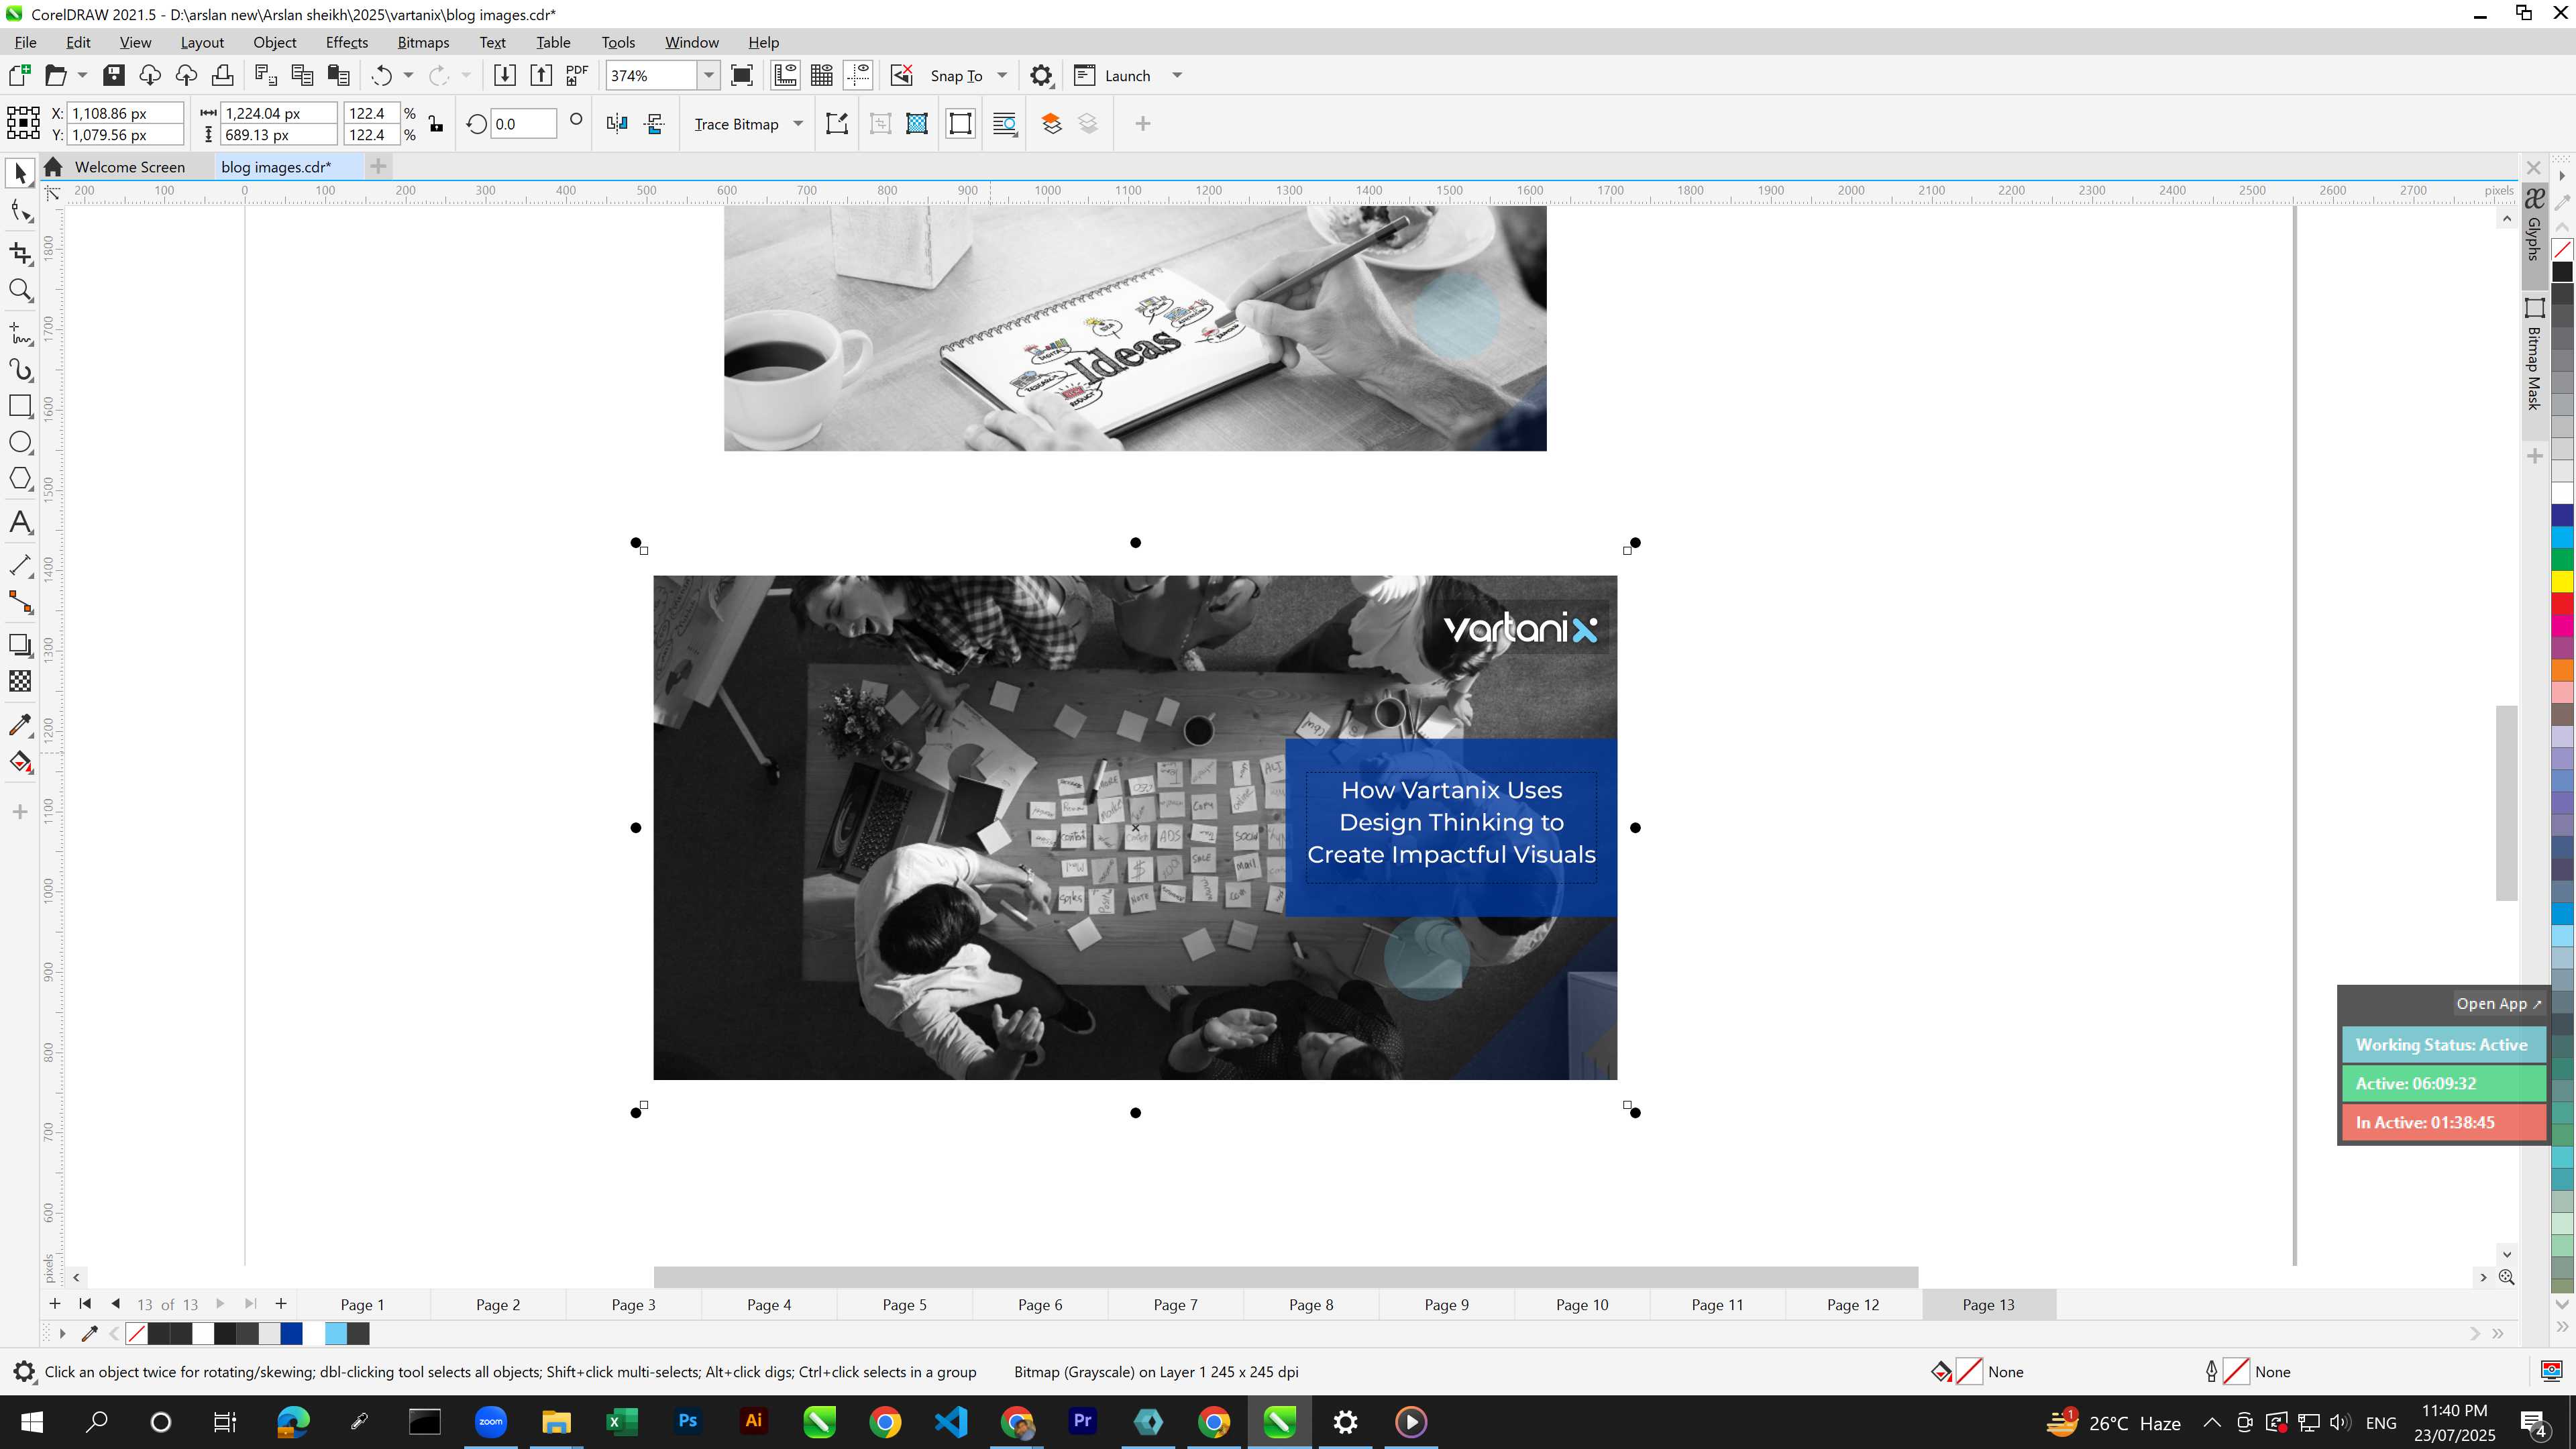Click the Publish to PDF icon

coord(577,75)
